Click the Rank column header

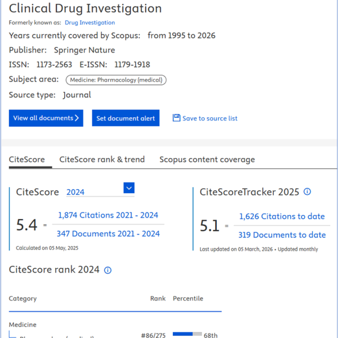[158, 299]
